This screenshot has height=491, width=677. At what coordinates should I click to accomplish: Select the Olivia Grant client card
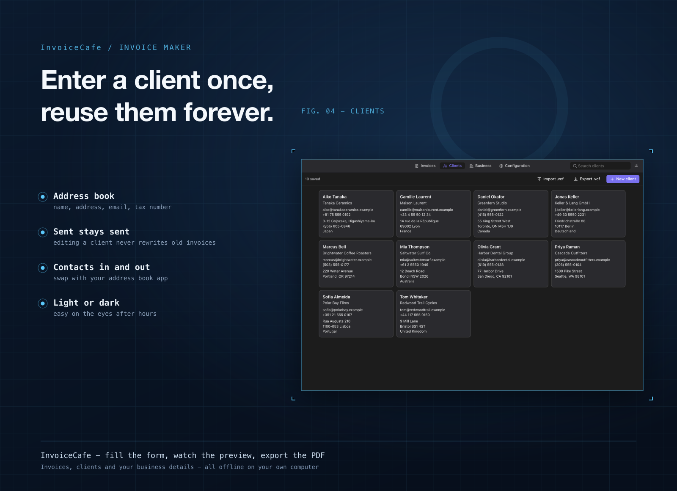click(x=511, y=264)
